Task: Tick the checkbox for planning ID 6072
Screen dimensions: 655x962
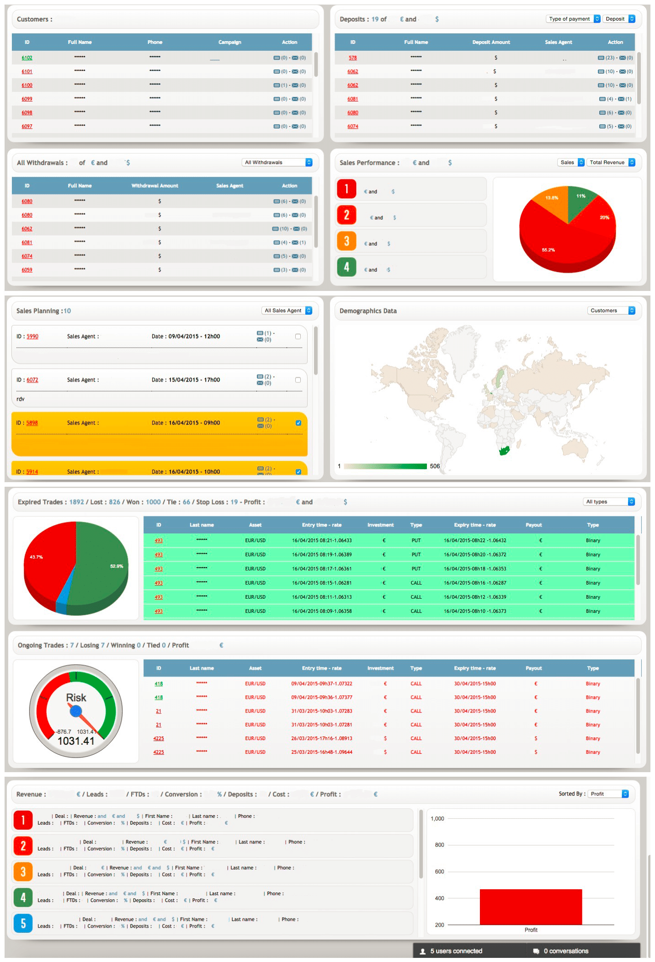Action: pyautogui.click(x=298, y=380)
